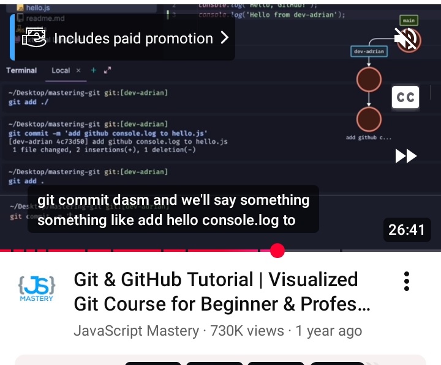Tap the fast-forward double arrow icon
Viewport: 441px width, 365px height.
click(406, 156)
